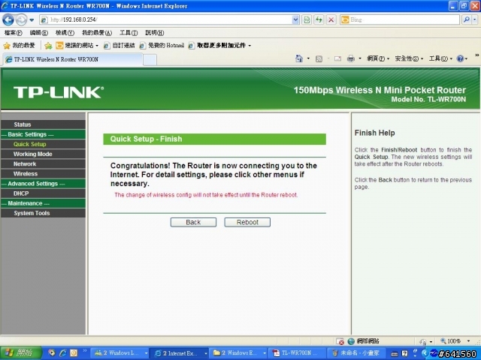The height and width of the screenshot is (360, 481).
Task: Open the 網頁(P) command bar menu
Action: click(378, 58)
